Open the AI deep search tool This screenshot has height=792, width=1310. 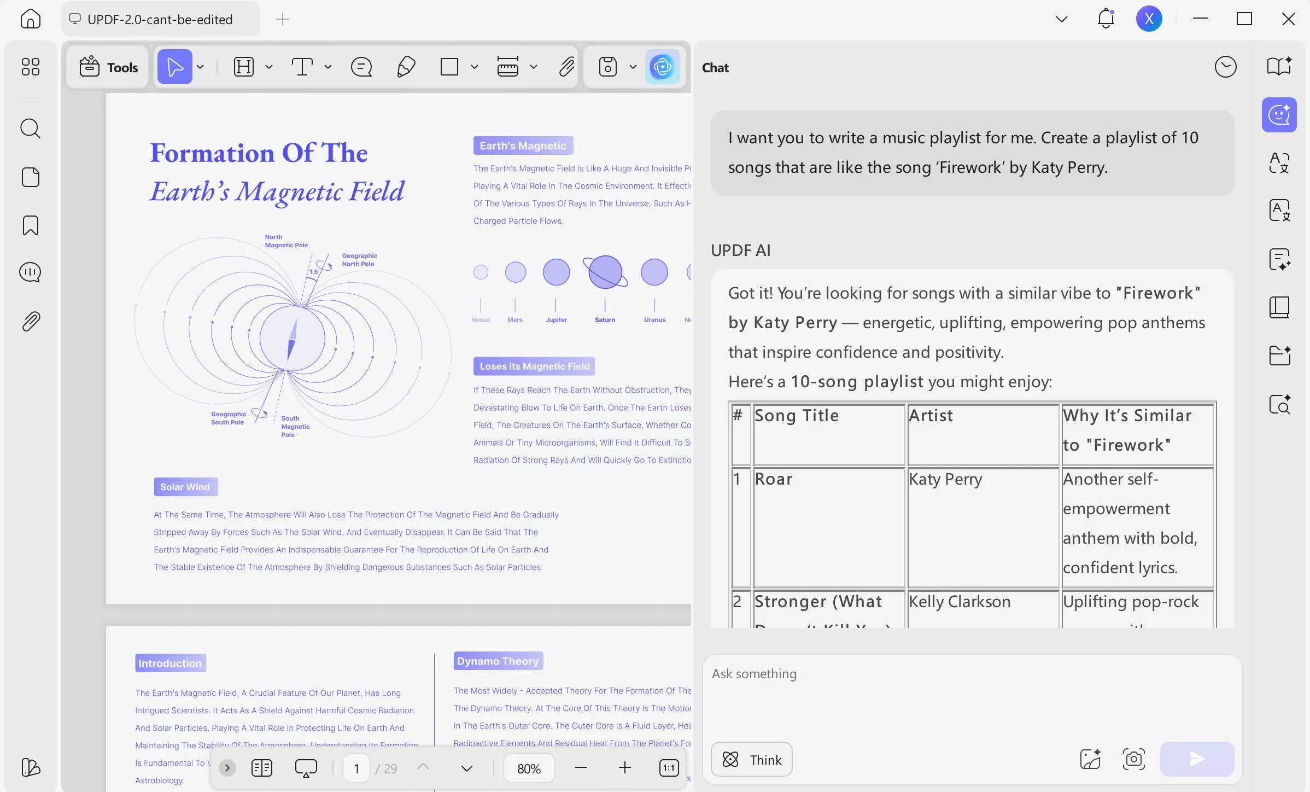coord(1279,404)
